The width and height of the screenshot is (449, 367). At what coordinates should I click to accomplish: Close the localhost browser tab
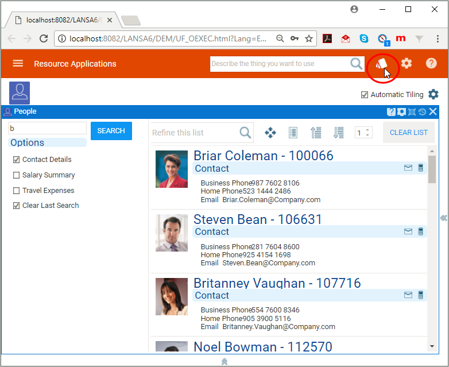coord(110,20)
